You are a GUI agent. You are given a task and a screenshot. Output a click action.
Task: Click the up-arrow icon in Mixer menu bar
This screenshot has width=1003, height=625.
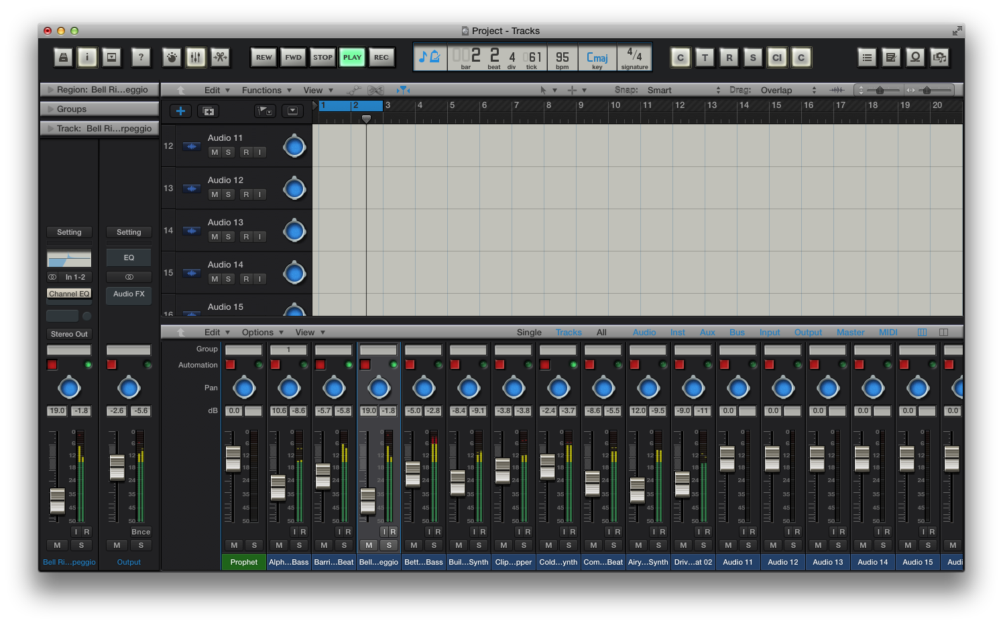(x=180, y=332)
